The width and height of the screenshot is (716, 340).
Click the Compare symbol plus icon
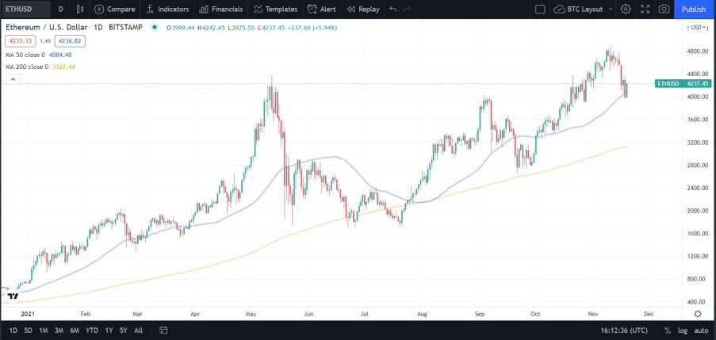99,10
